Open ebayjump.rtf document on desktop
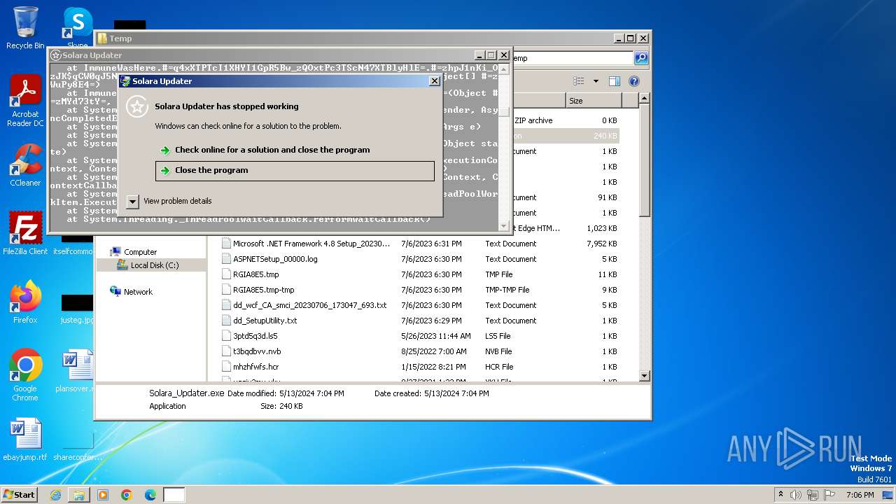The height and width of the screenshot is (504, 896). point(25,440)
